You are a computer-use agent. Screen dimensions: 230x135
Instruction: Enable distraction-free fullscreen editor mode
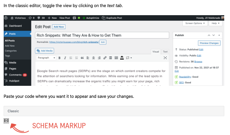click(x=165, y=58)
